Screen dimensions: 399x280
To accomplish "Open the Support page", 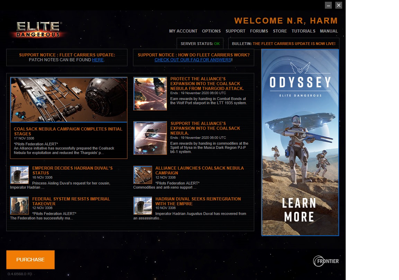I will pyautogui.click(x=236, y=31).
